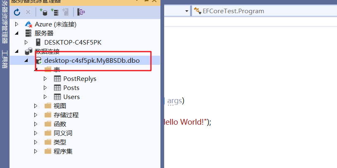Click the PostReplys table icon

click(x=57, y=79)
